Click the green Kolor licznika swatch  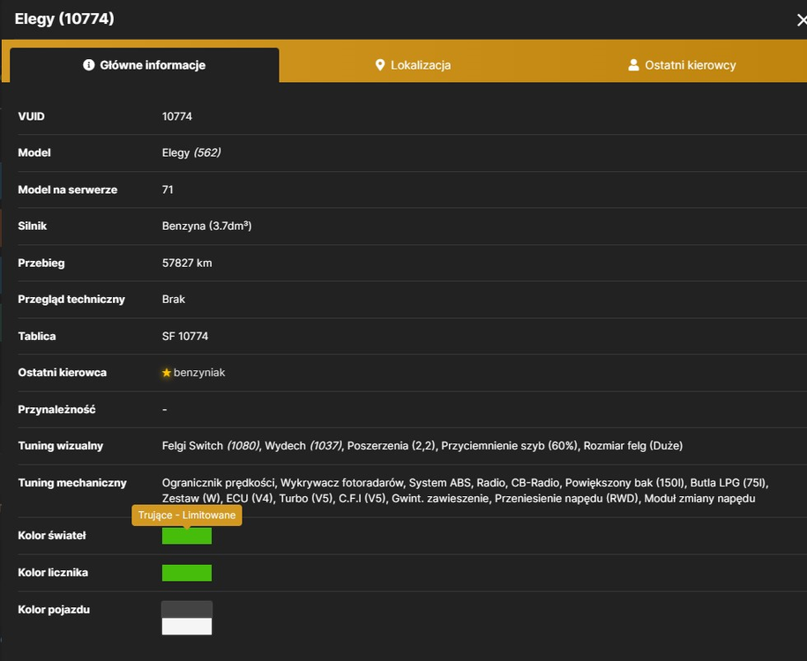(x=187, y=573)
